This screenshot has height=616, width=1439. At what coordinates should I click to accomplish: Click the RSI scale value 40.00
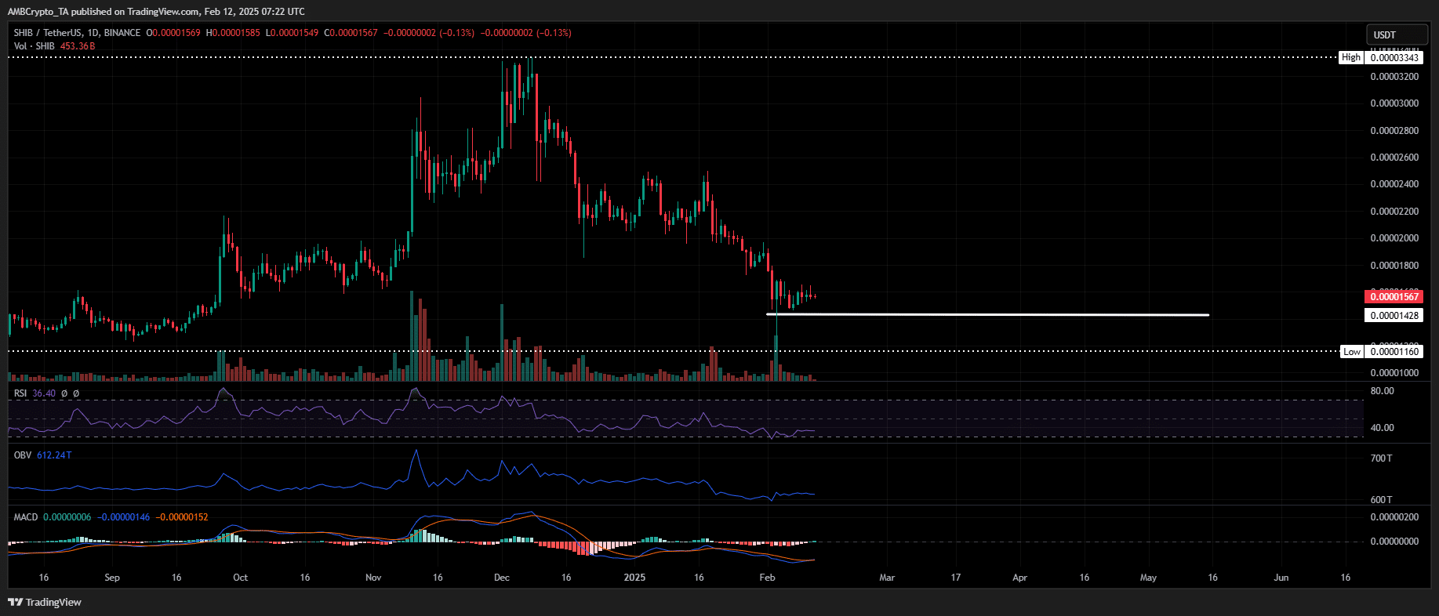pyautogui.click(x=1382, y=428)
